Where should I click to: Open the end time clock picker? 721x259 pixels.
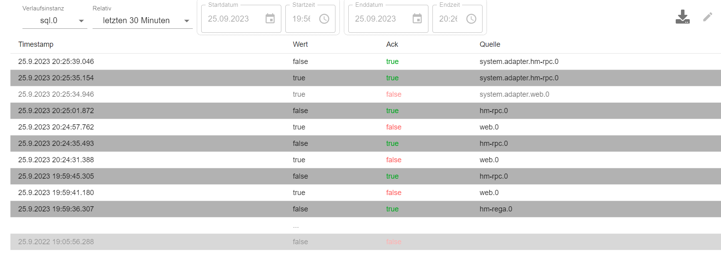pos(471,19)
